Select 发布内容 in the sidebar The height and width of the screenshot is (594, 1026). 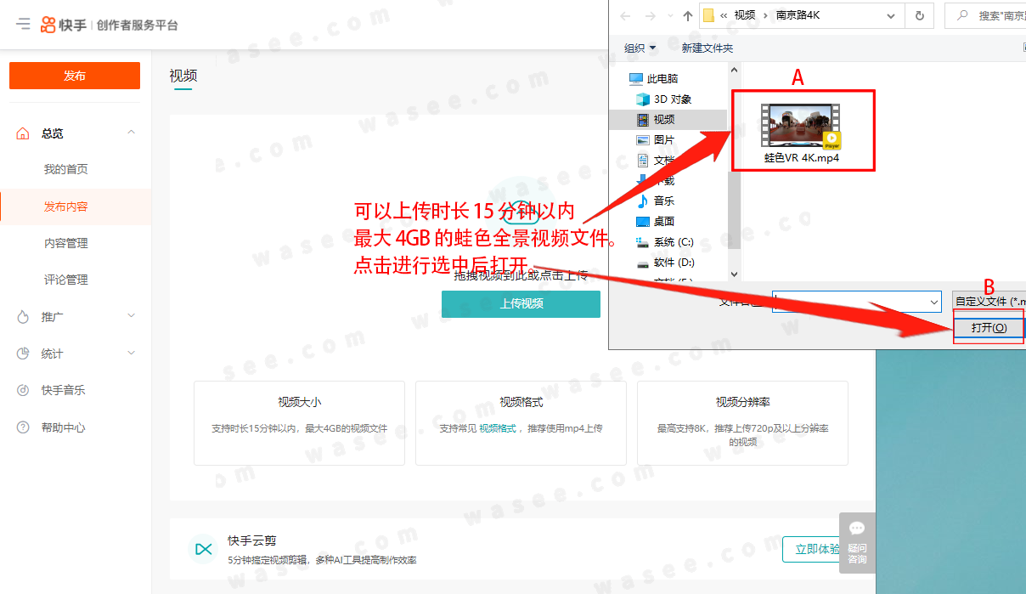click(65, 206)
